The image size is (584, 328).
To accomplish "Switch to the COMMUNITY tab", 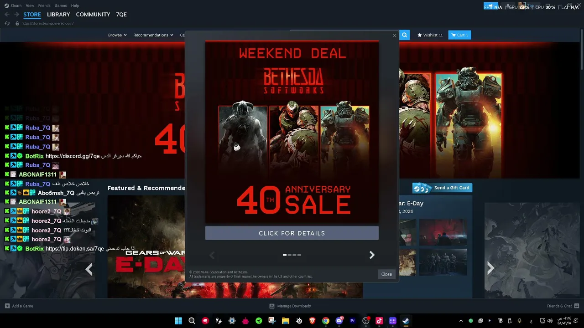I will click(93, 15).
